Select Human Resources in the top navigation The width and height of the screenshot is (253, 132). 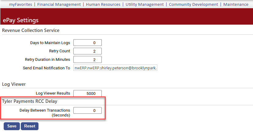point(104,4)
